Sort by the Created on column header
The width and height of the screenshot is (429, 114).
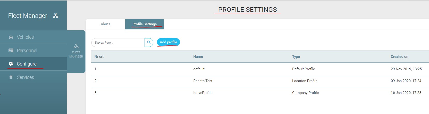pyautogui.click(x=399, y=56)
